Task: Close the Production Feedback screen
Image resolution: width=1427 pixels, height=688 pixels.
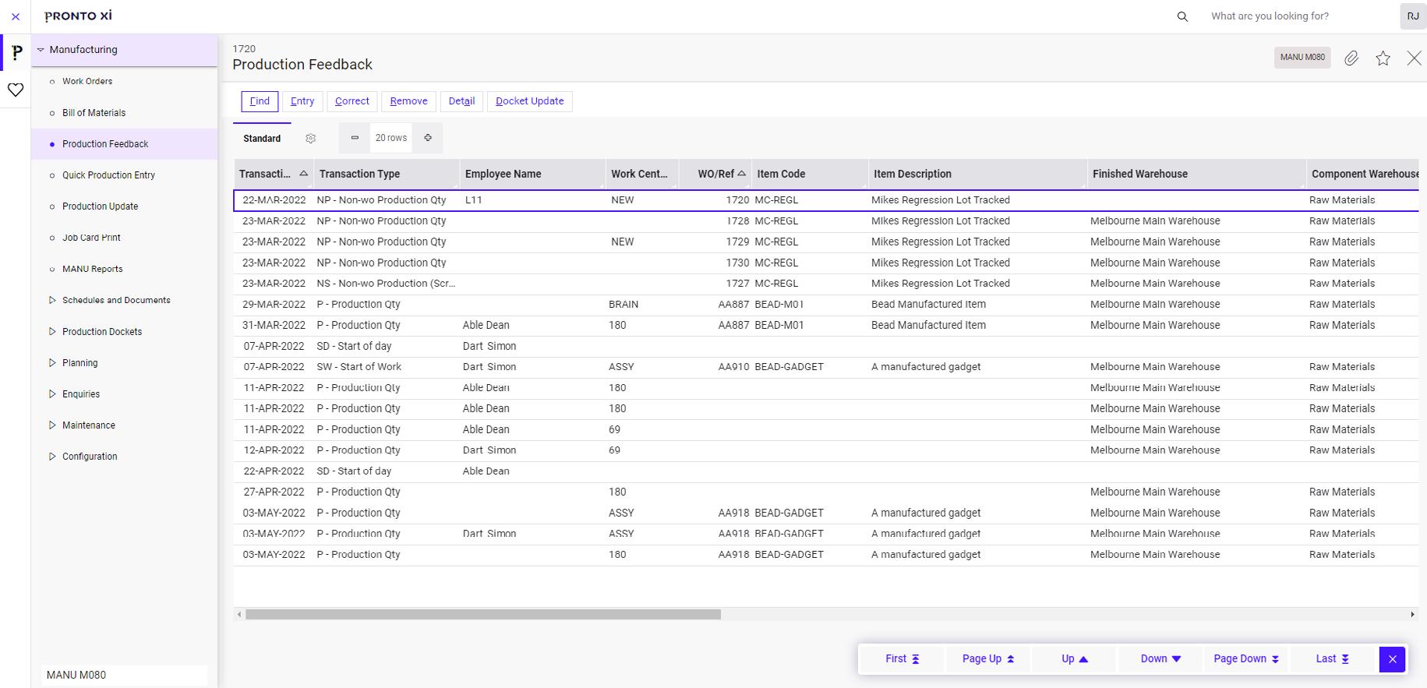Action: 1414,58
